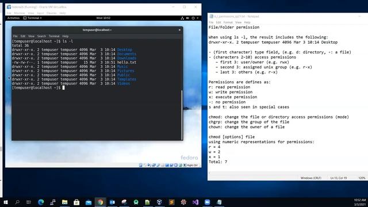Click hello.txt in the terminal listing
Viewport: 368px width, 207px height.
(126, 63)
